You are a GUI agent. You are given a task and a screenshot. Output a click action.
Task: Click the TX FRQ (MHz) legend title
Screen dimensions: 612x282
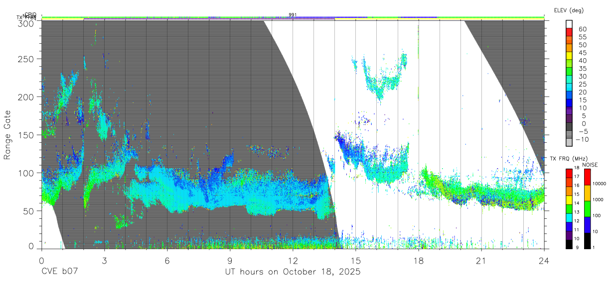(x=569, y=159)
